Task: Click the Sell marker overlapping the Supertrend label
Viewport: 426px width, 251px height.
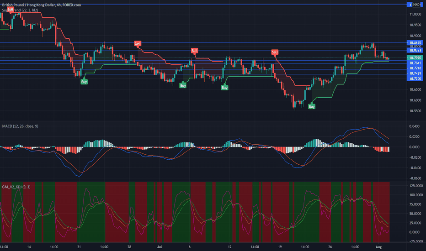Action: coord(11,10)
